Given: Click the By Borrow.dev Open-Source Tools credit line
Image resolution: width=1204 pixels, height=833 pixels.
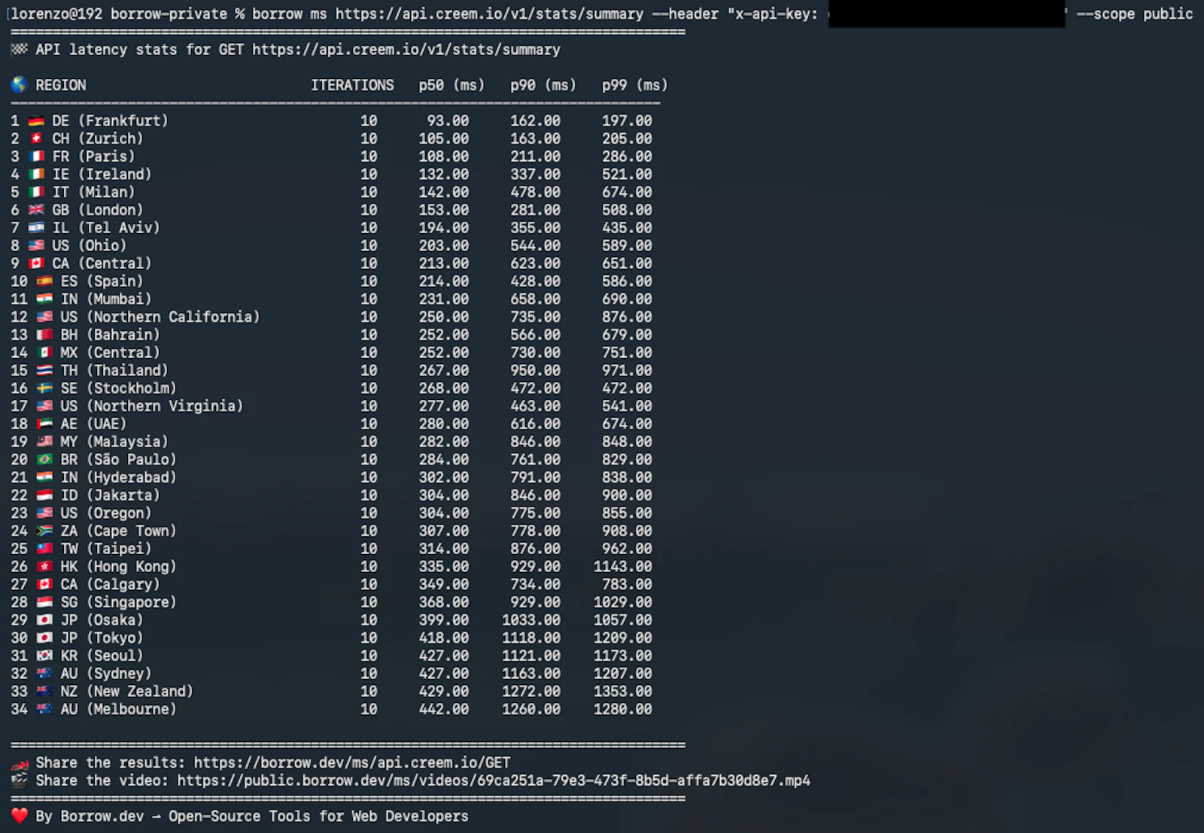Looking at the screenshot, I should [x=252, y=816].
